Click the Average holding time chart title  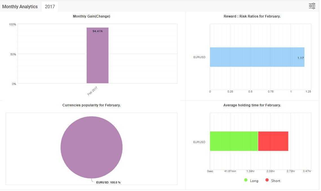click(x=252, y=105)
